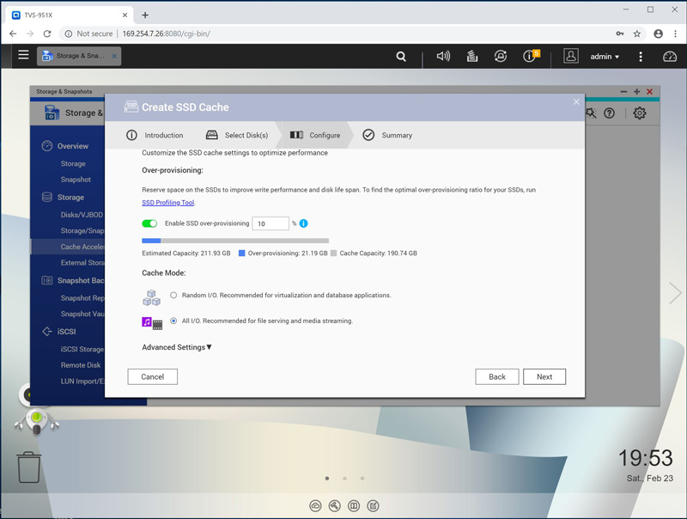Screen dimensions: 687x519
Task: Go to next desktop page arrow
Action: pos(675,293)
